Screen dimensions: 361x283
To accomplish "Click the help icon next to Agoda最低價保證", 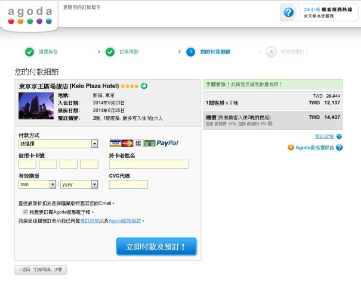I will [x=339, y=147].
